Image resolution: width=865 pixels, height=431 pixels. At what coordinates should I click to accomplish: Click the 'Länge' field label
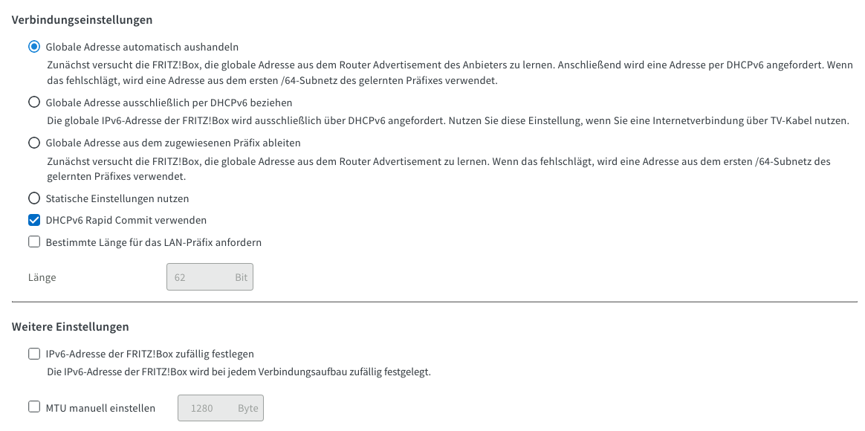[42, 277]
